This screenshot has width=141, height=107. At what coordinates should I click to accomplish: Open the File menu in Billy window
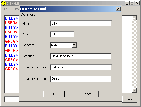pyautogui.click(x=5, y=9)
